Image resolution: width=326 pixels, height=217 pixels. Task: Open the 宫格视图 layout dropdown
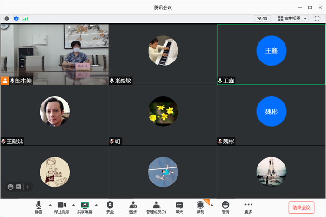tap(292, 19)
